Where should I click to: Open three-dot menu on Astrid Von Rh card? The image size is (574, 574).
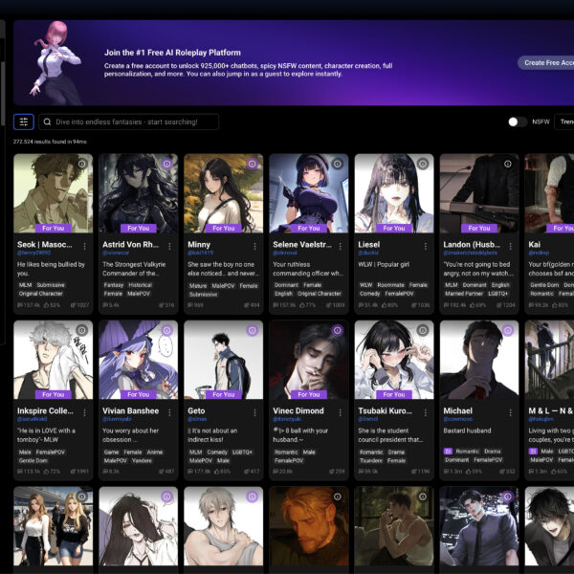tap(169, 247)
